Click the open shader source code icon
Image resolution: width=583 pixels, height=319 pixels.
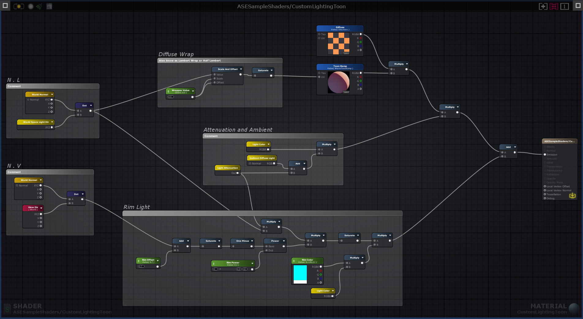tap(49, 6)
